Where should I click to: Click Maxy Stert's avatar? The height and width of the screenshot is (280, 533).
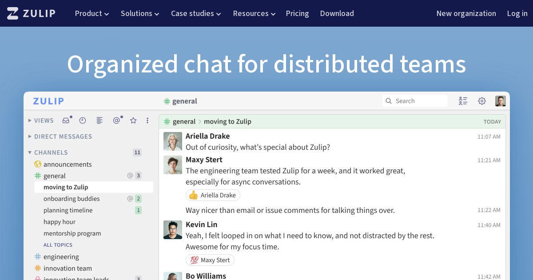point(173,165)
